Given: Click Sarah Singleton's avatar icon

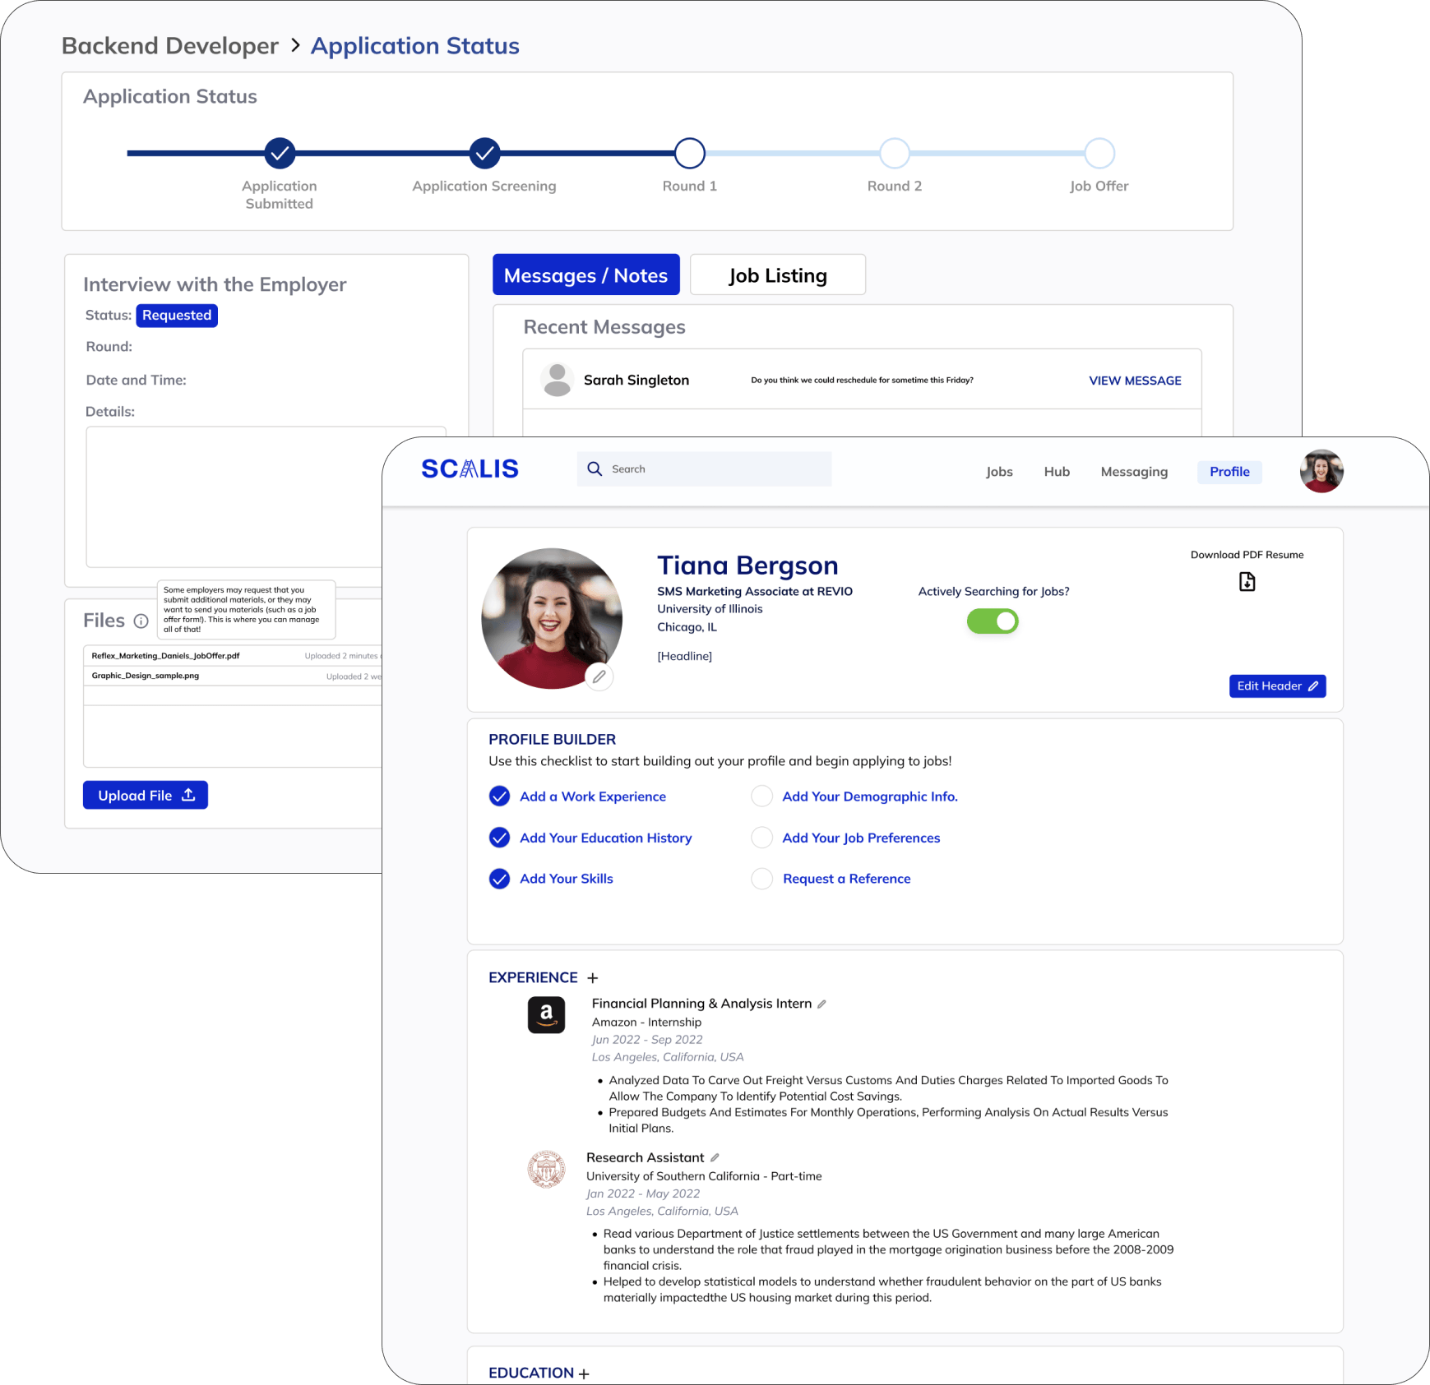Looking at the screenshot, I should pos(558,380).
